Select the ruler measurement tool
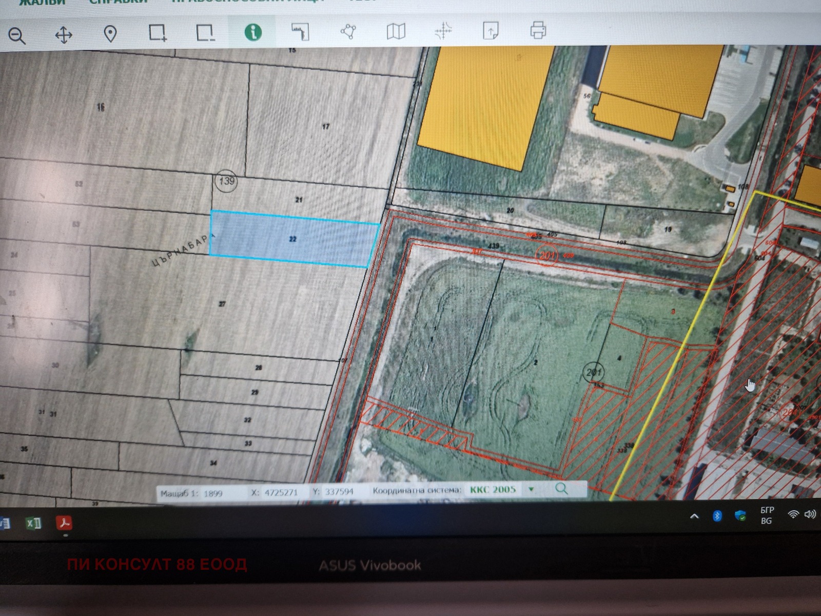 (x=300, y=32)
